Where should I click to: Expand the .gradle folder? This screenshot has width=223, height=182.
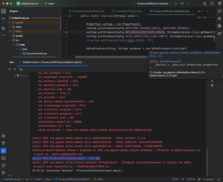(x=10, y=23)
